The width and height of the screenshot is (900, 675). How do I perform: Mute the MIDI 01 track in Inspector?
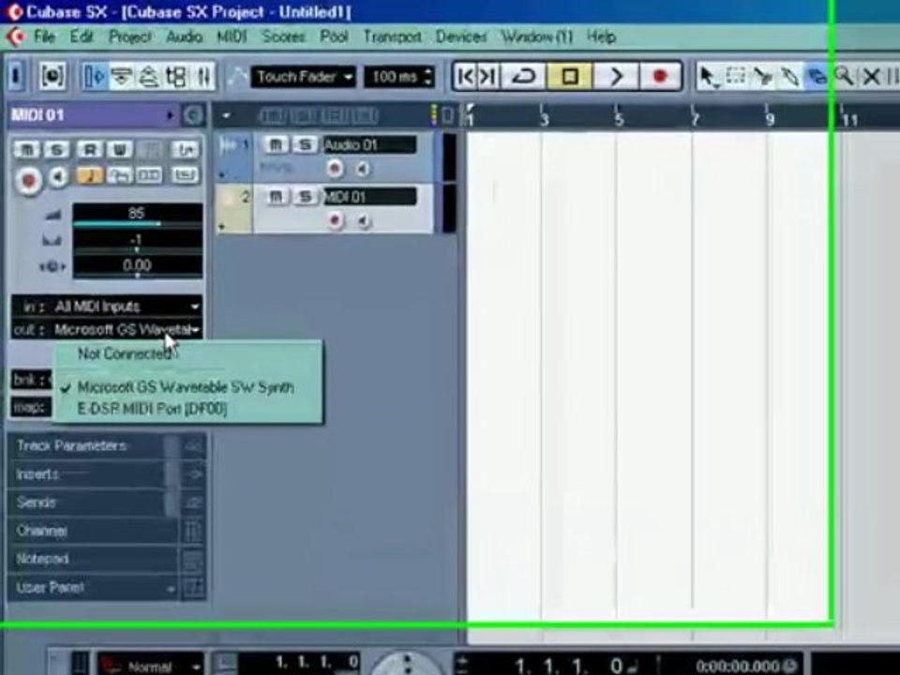27,150
